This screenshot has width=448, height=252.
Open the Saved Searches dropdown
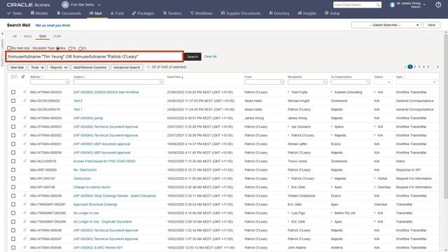[x=386, y=25]
